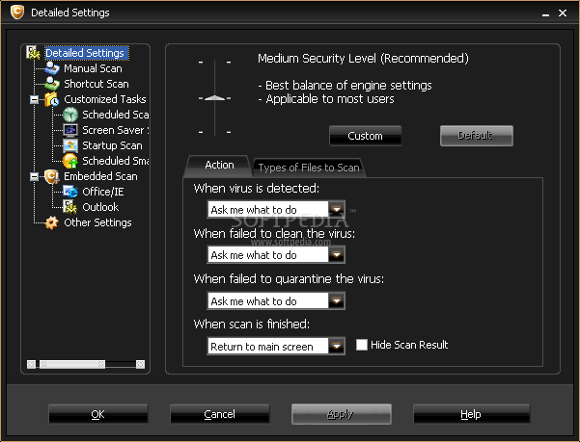580x442 pixels.
Task: Expand the 'When failed to quarantine' dropdown
Action: point(336,300)
